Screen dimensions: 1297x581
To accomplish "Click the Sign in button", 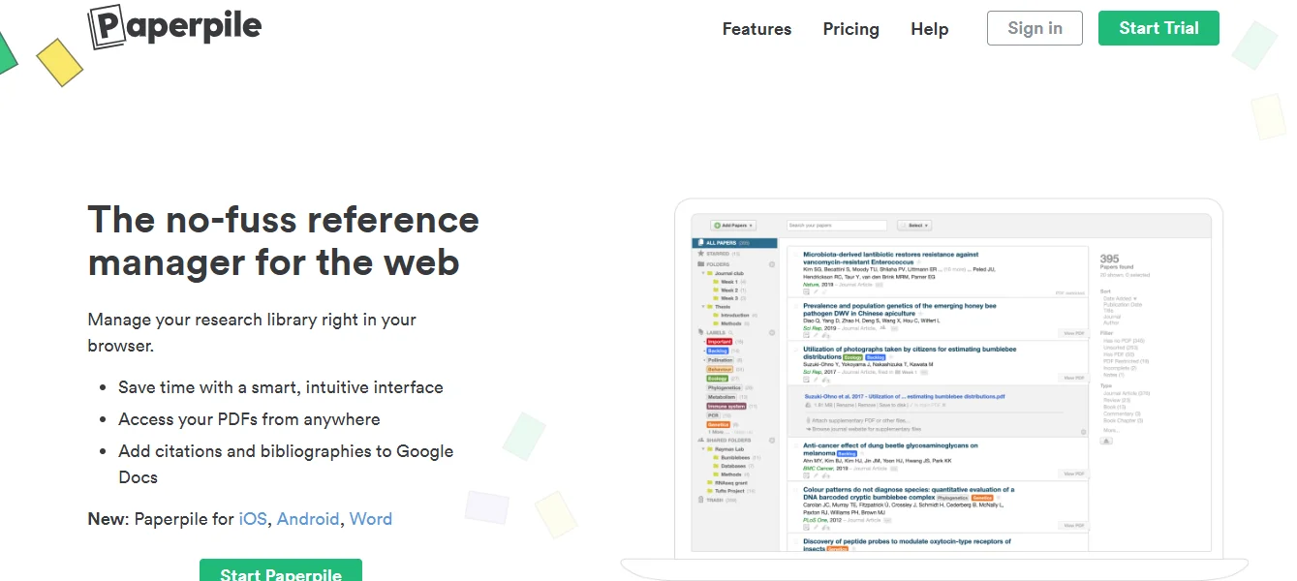I will 1035,28.
